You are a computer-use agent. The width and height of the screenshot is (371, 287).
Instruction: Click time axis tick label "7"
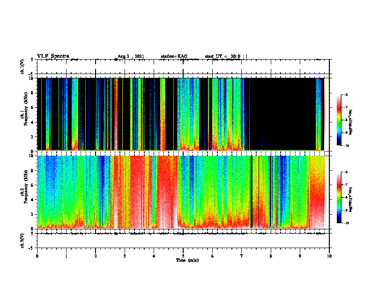[242, 256]
